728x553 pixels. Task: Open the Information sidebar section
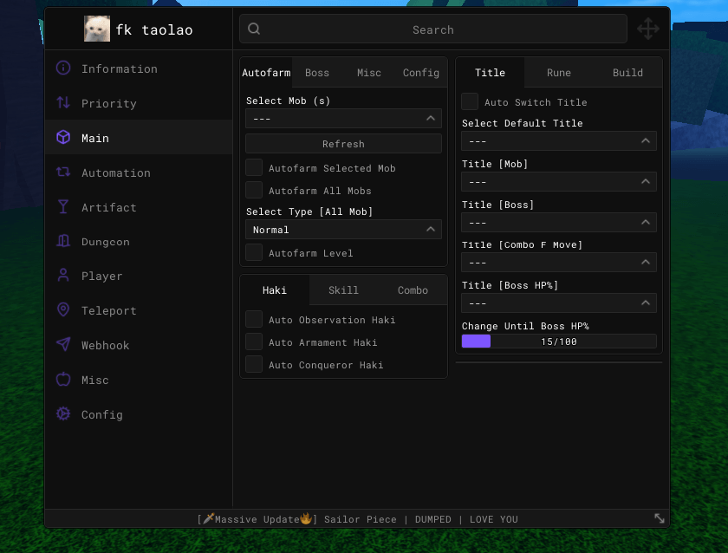click(x=139, y=68)
